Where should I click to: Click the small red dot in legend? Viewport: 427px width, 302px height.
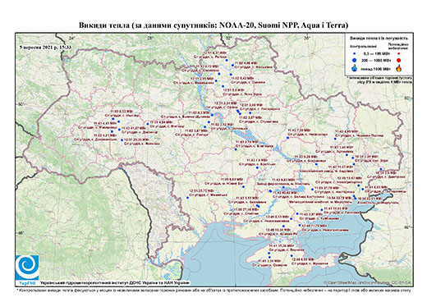pos(399,54)
